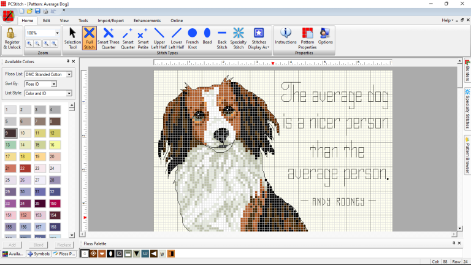471x265 pixels.
Task: Expand the Zoom percentage dropdown
Action: click(x=58, y=33)
